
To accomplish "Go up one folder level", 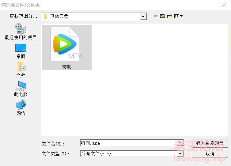I will tap(162, 16).
